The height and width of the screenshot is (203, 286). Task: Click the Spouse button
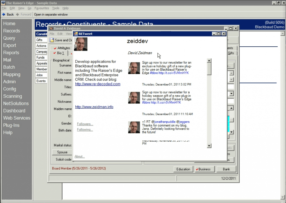(x=62, y=152)
